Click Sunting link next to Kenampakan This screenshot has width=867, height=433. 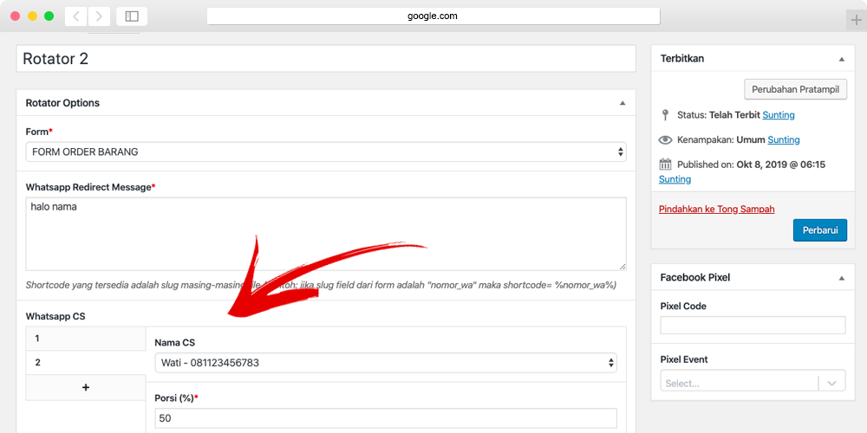[784, 139]
